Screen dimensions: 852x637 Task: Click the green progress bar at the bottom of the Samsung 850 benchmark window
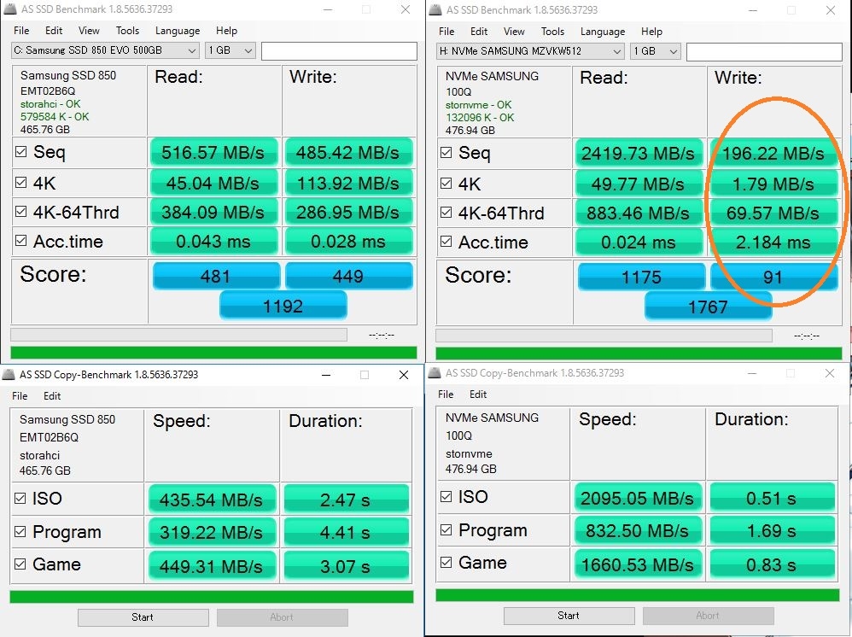213,353
